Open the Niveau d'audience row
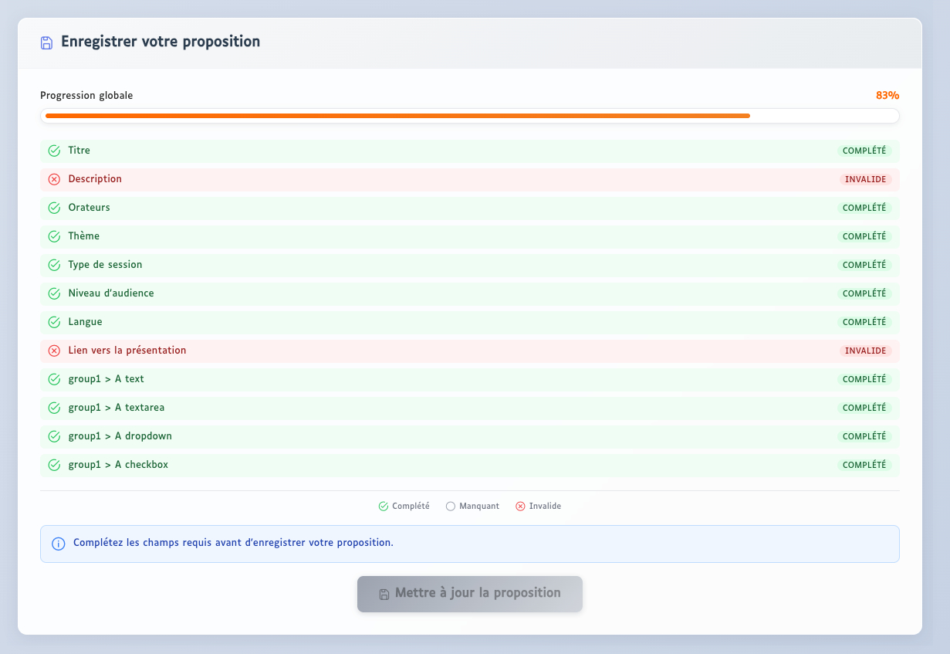 pyautogui.click(x=469, y=293)
